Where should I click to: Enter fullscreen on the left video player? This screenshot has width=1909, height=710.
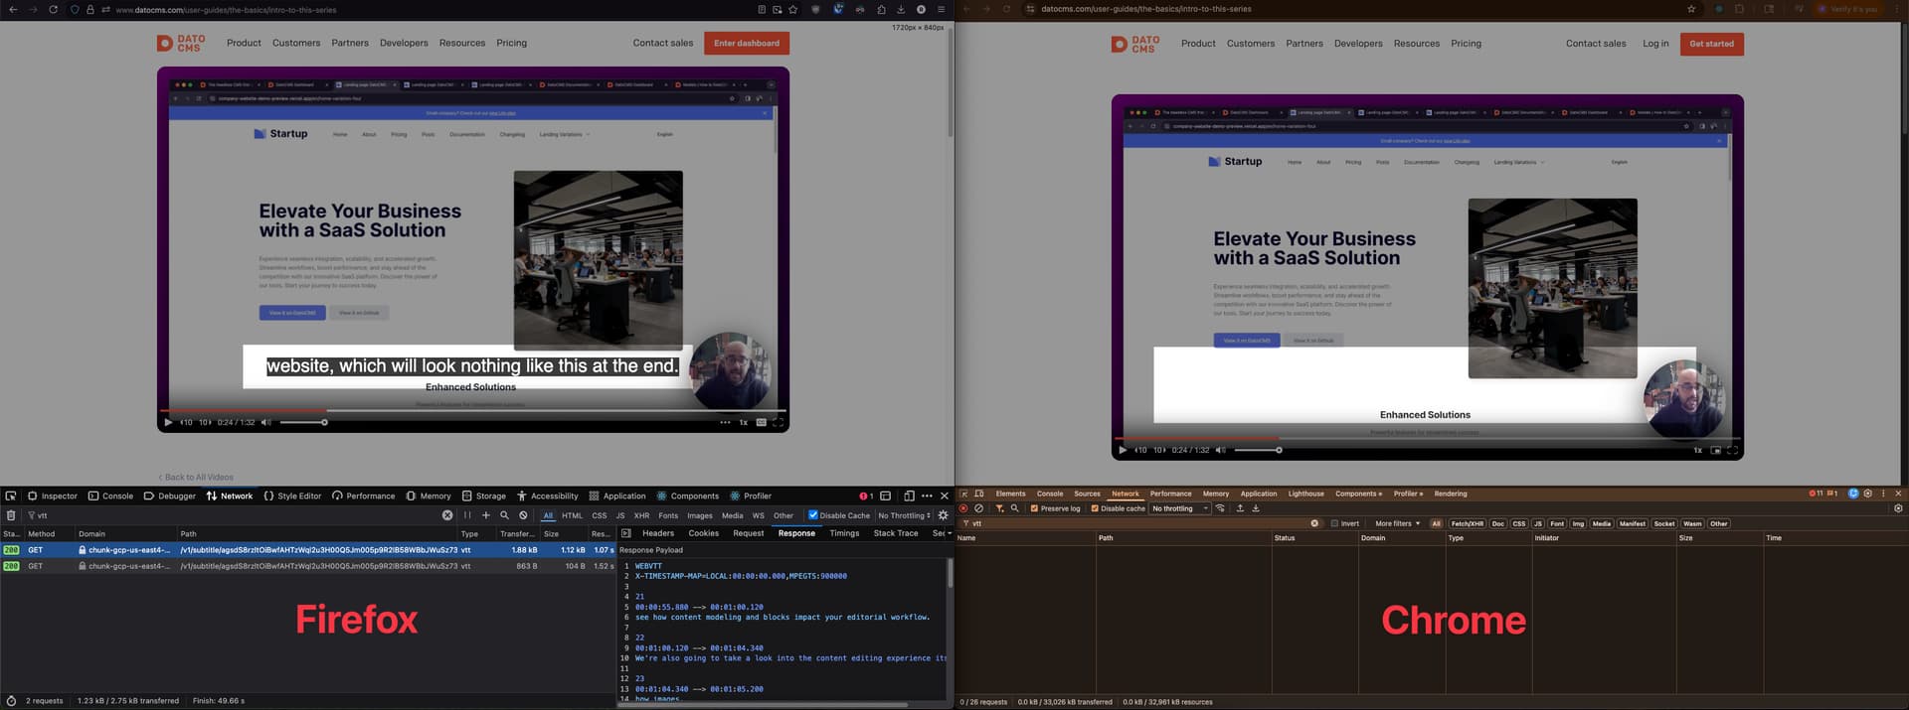coord(778,422)
